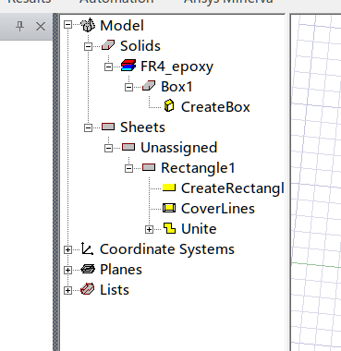Screen dimensions: 341x351
Task: Select the Unassigned label
Action: tap(179, 148)
